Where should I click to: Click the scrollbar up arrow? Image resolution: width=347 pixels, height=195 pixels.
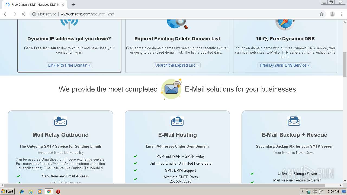345,22
